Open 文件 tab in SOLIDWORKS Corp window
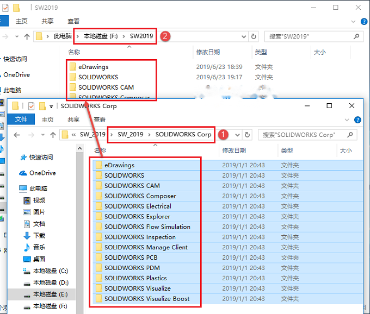Screen dimensions: 370x314 (x=21, y=119)
